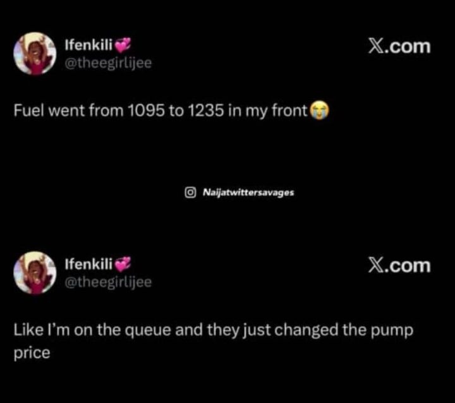Click the profile avatar on the second tweet
The width and height of the screenshot is (455, 403).
click(35, 273)
